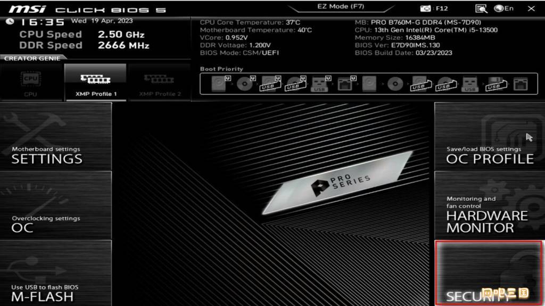Select UEFI USB hard disk boot icon
545x306 pixels.
coord(271,83)
